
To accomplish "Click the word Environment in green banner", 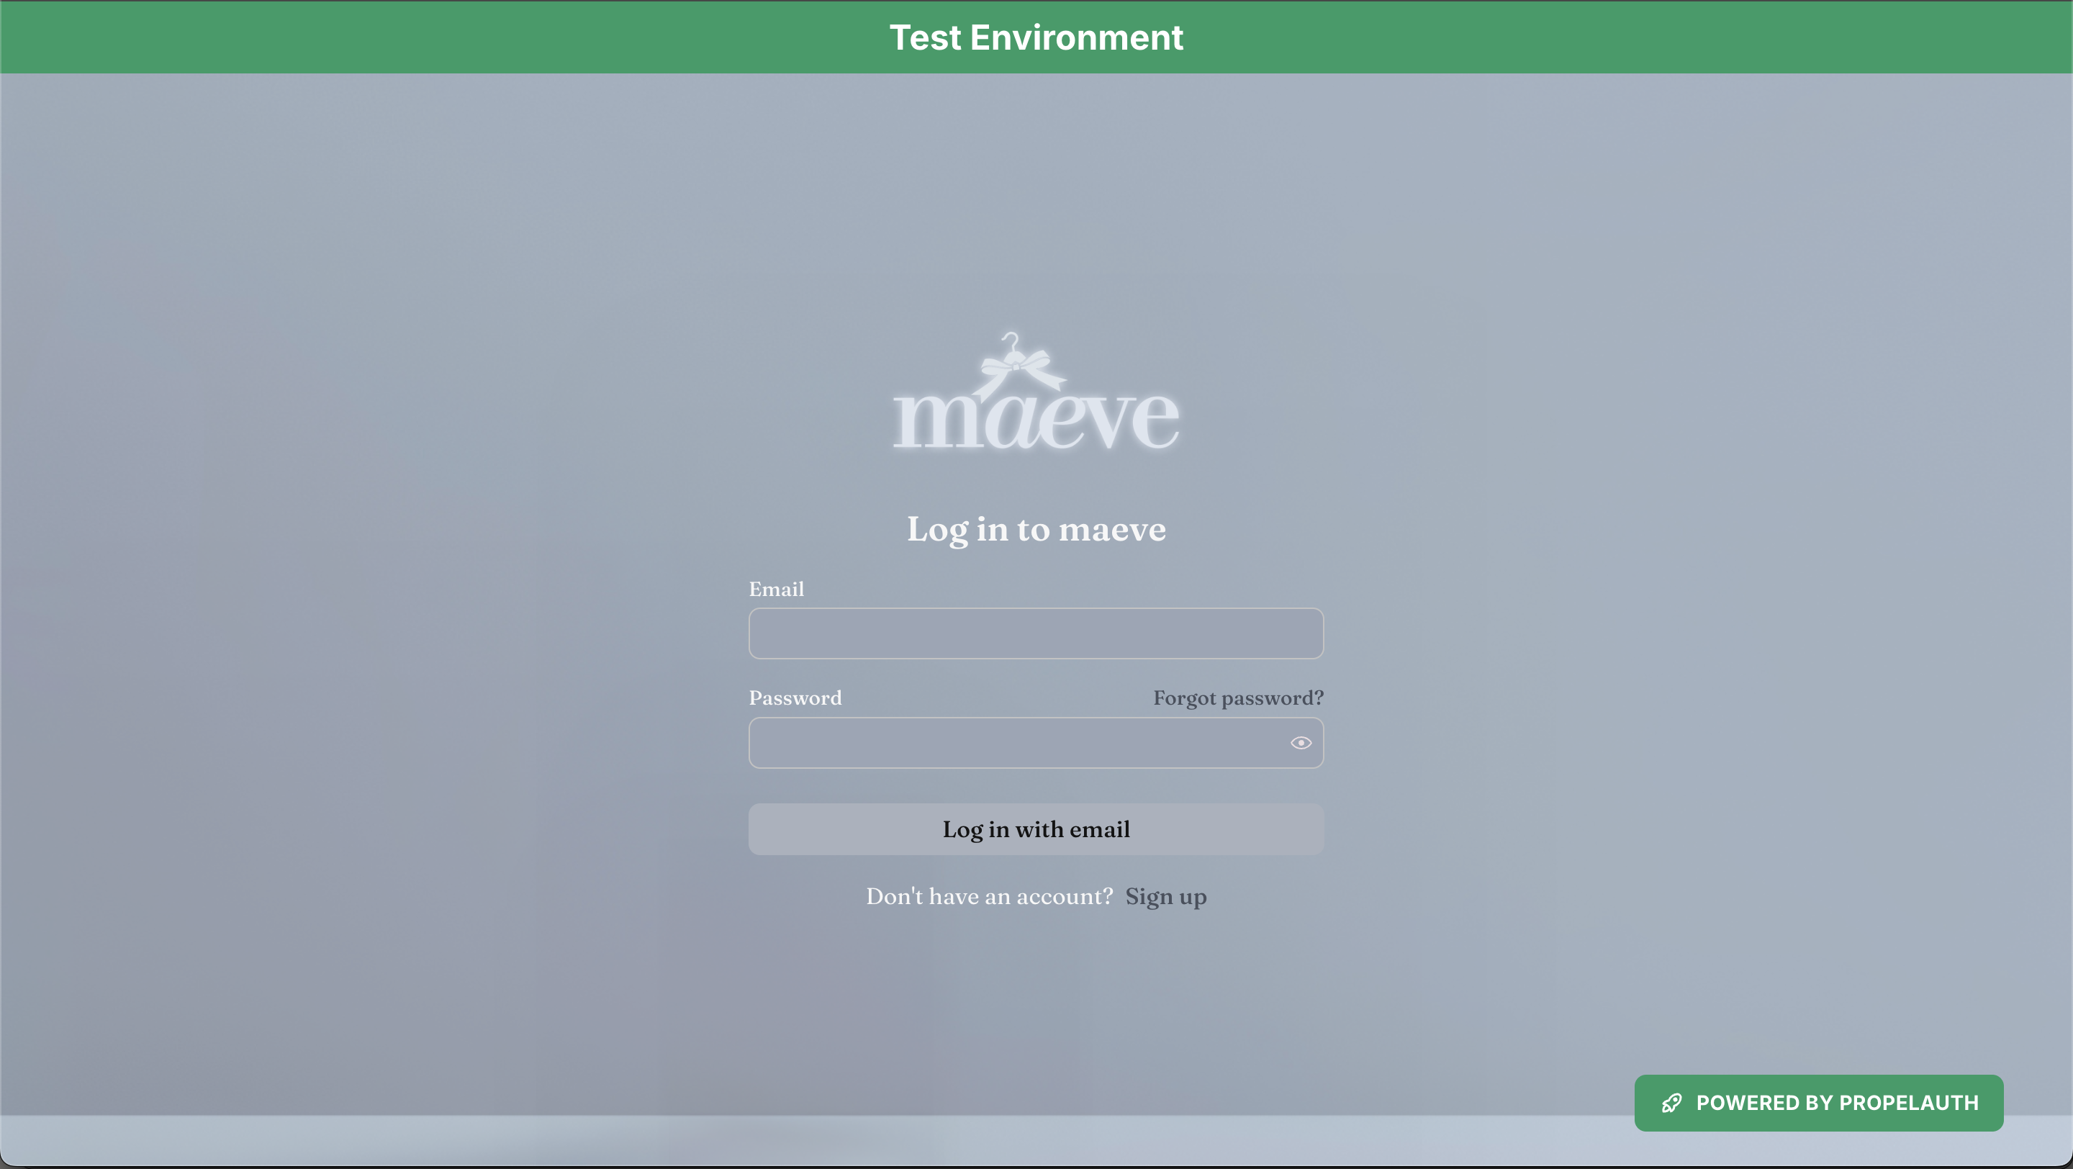I will tap(1077, 37).
